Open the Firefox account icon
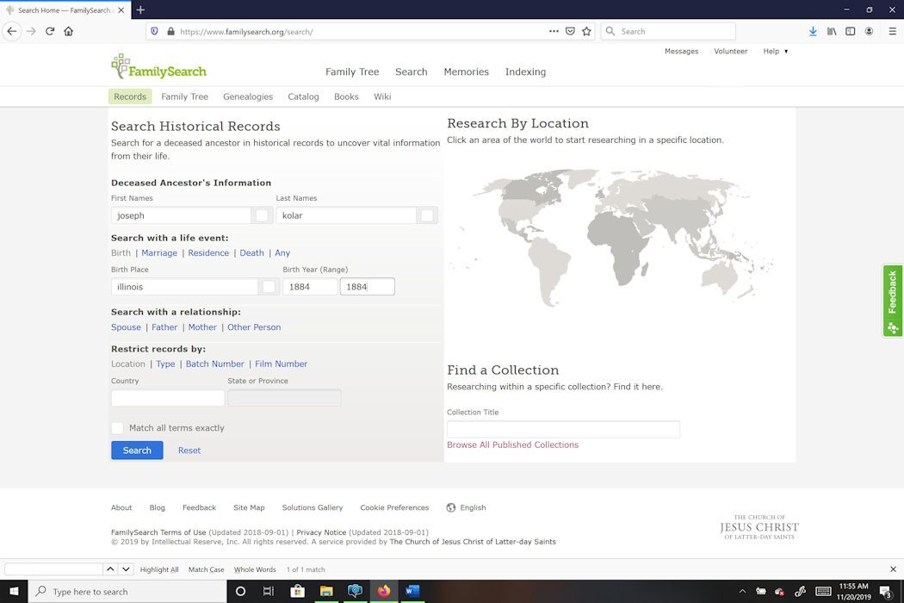 pos(869,31)
